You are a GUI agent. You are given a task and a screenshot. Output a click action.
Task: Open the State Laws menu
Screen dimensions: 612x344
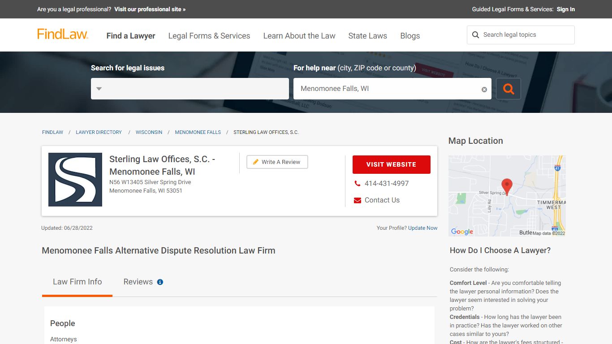[368, 36]
